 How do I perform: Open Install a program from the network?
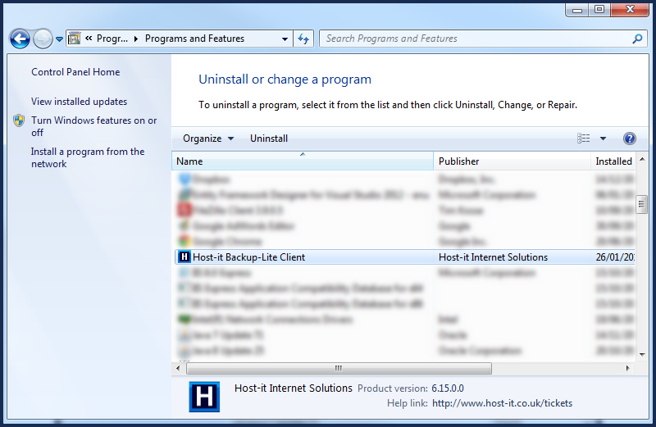tap(88, 157)
